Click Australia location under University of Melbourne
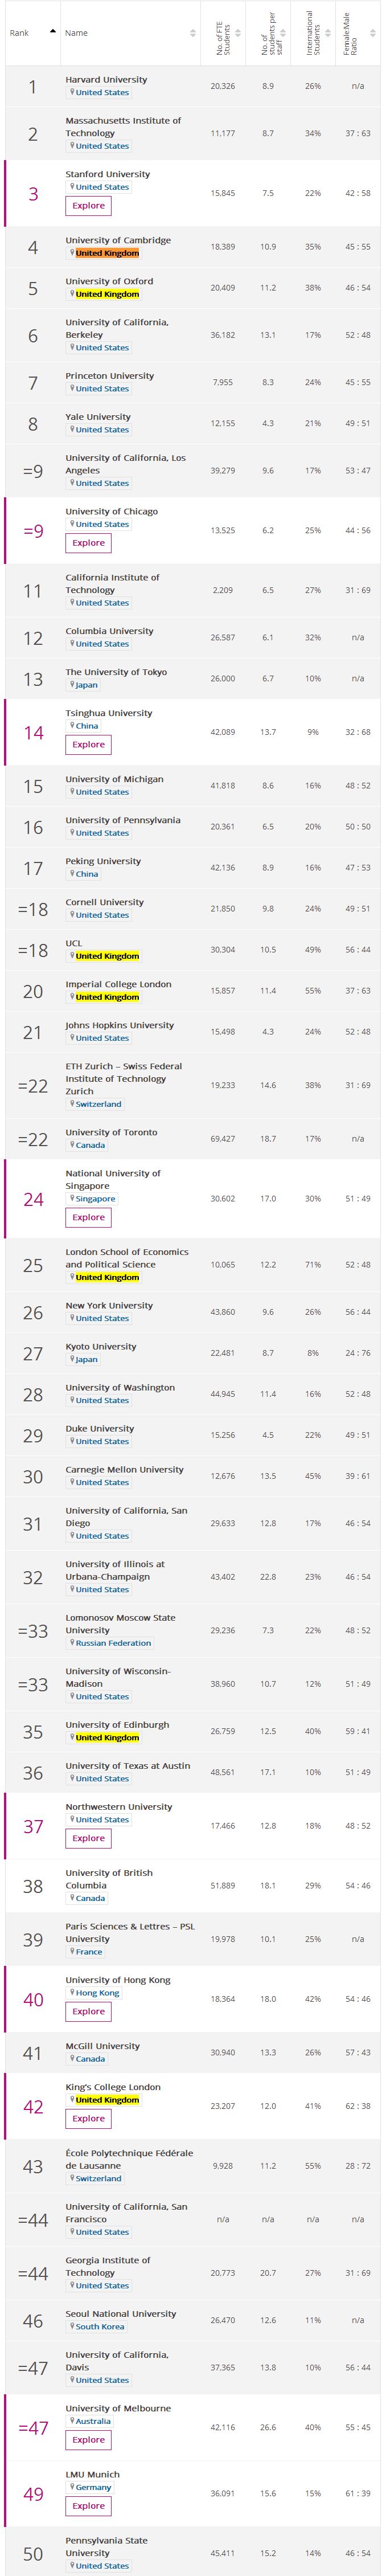The width and height of the screenshot is (386, 2576). [x=93, y=2422]
